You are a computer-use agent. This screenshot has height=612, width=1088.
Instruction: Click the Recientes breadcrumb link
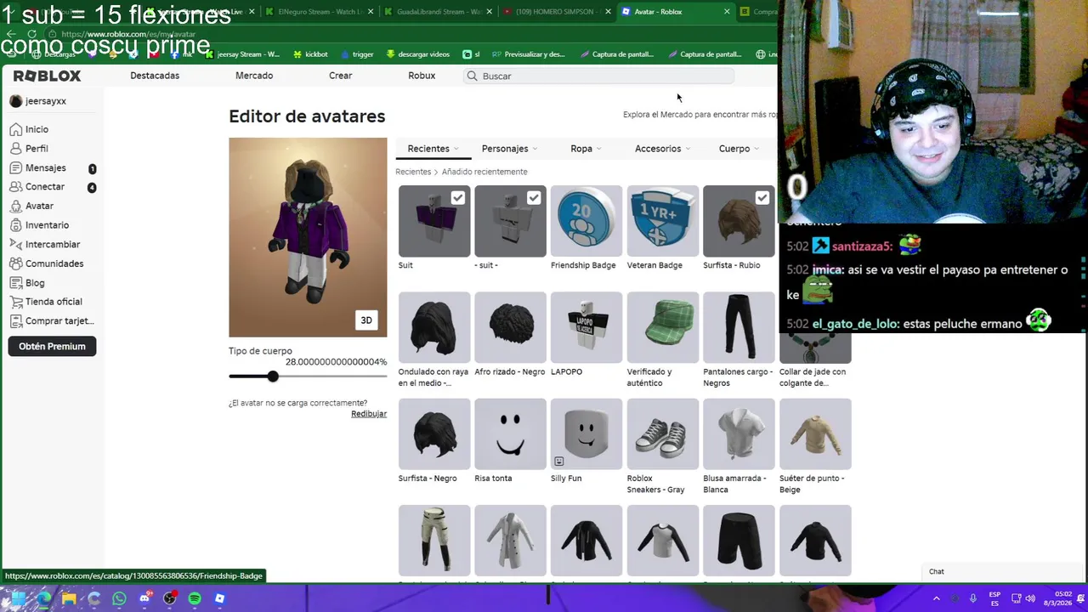[x=413, y=172]
